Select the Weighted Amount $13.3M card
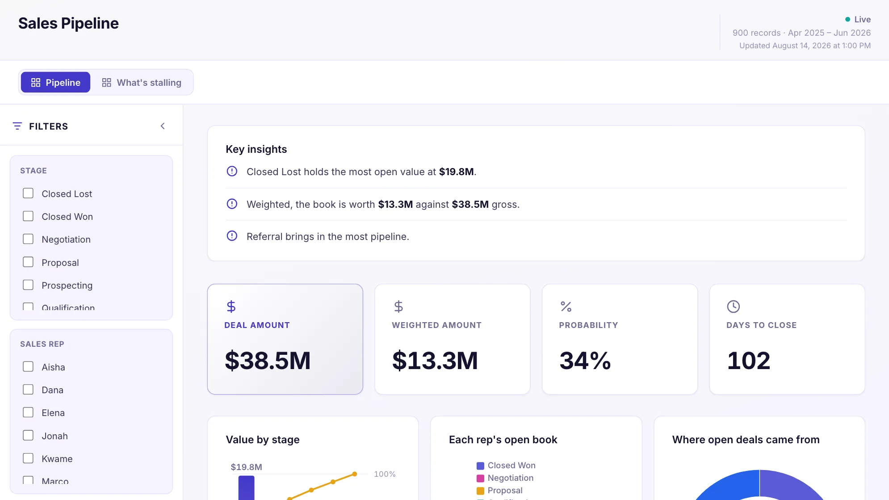The image size is (889, 500). (x=453, y=339)
